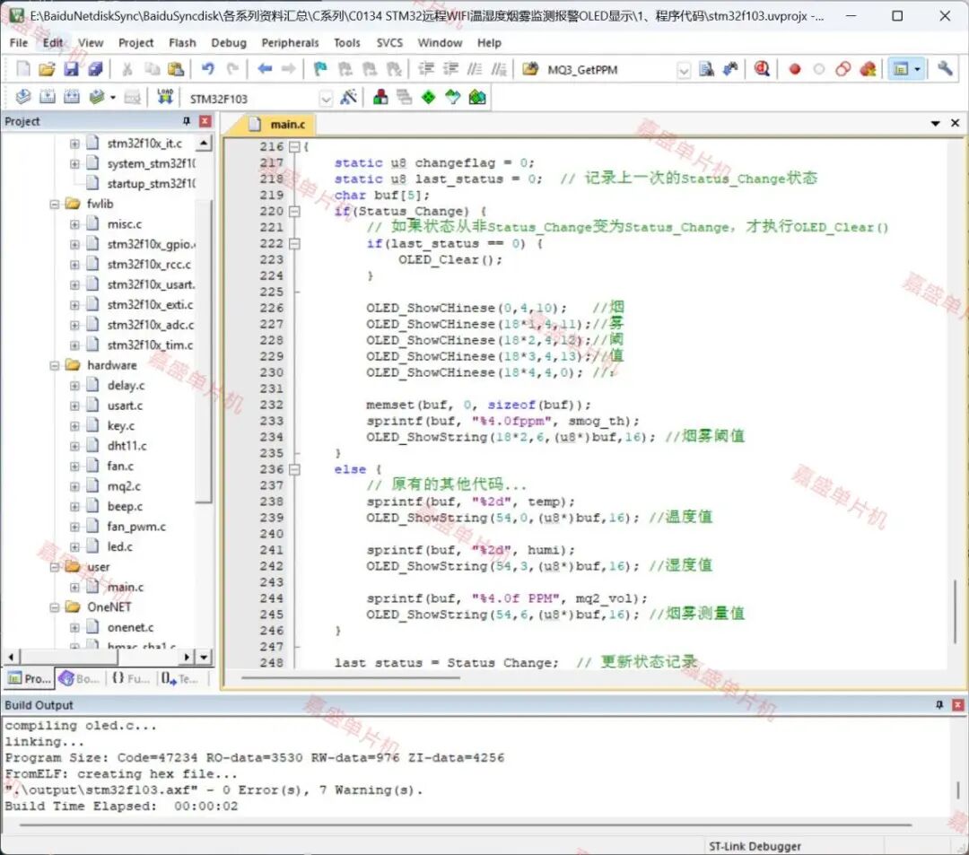969x855 pixels.
Task: Click the Save All icon
Action: [95, 69]
